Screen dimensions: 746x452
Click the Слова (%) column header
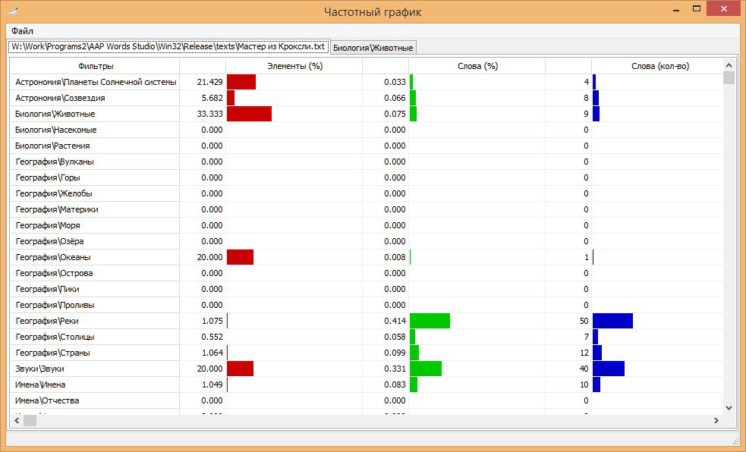click(477, 66)
